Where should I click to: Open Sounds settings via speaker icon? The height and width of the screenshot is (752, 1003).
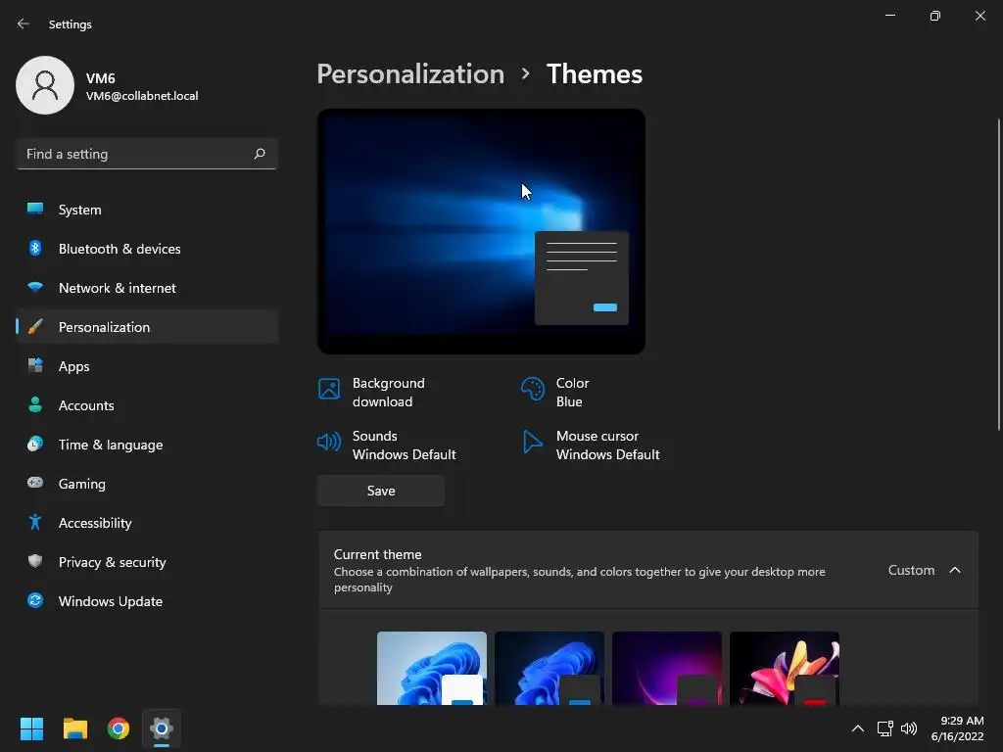(329, 442)
